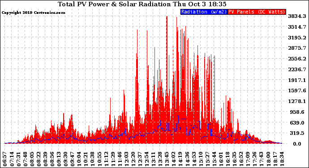Click x-axis time label 14:02
This screenshot has width=309, height=168.
(174, 159)
